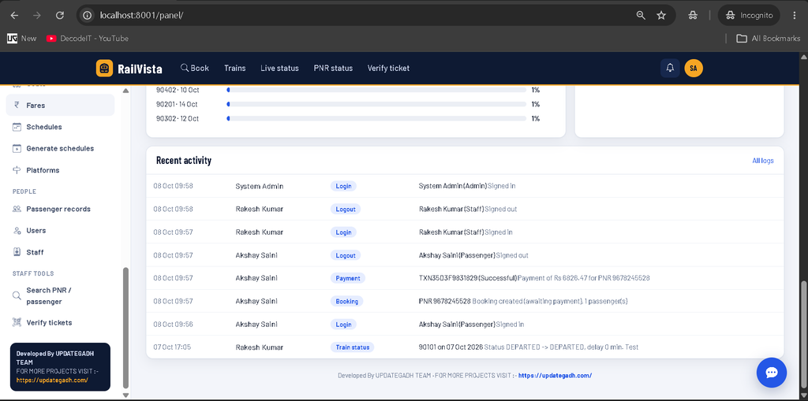808x401 pixels.
Task: Open the New bookmark
Action: (x=22, y=39)
